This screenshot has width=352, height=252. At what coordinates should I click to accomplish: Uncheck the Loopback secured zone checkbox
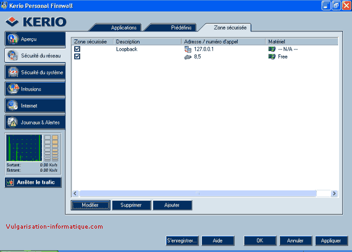point(77,49)
